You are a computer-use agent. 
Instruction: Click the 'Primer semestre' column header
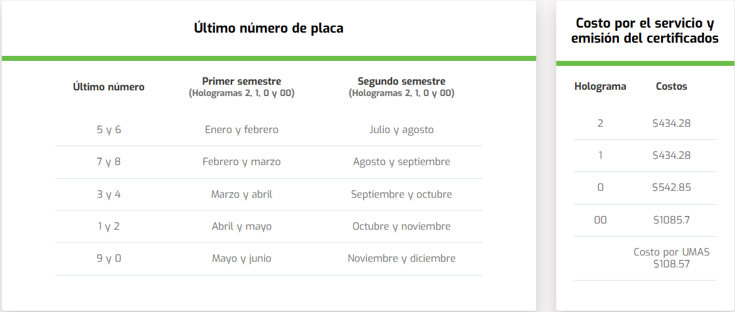click(241, 82)
